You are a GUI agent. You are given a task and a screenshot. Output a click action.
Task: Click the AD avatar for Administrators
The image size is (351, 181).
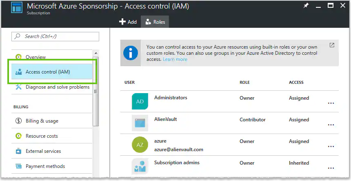(140, 101)
